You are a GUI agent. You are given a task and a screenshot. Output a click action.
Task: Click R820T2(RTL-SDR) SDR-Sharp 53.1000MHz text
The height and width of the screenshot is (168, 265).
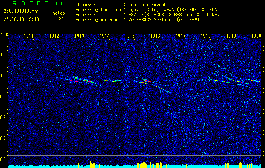click(174, 15)
